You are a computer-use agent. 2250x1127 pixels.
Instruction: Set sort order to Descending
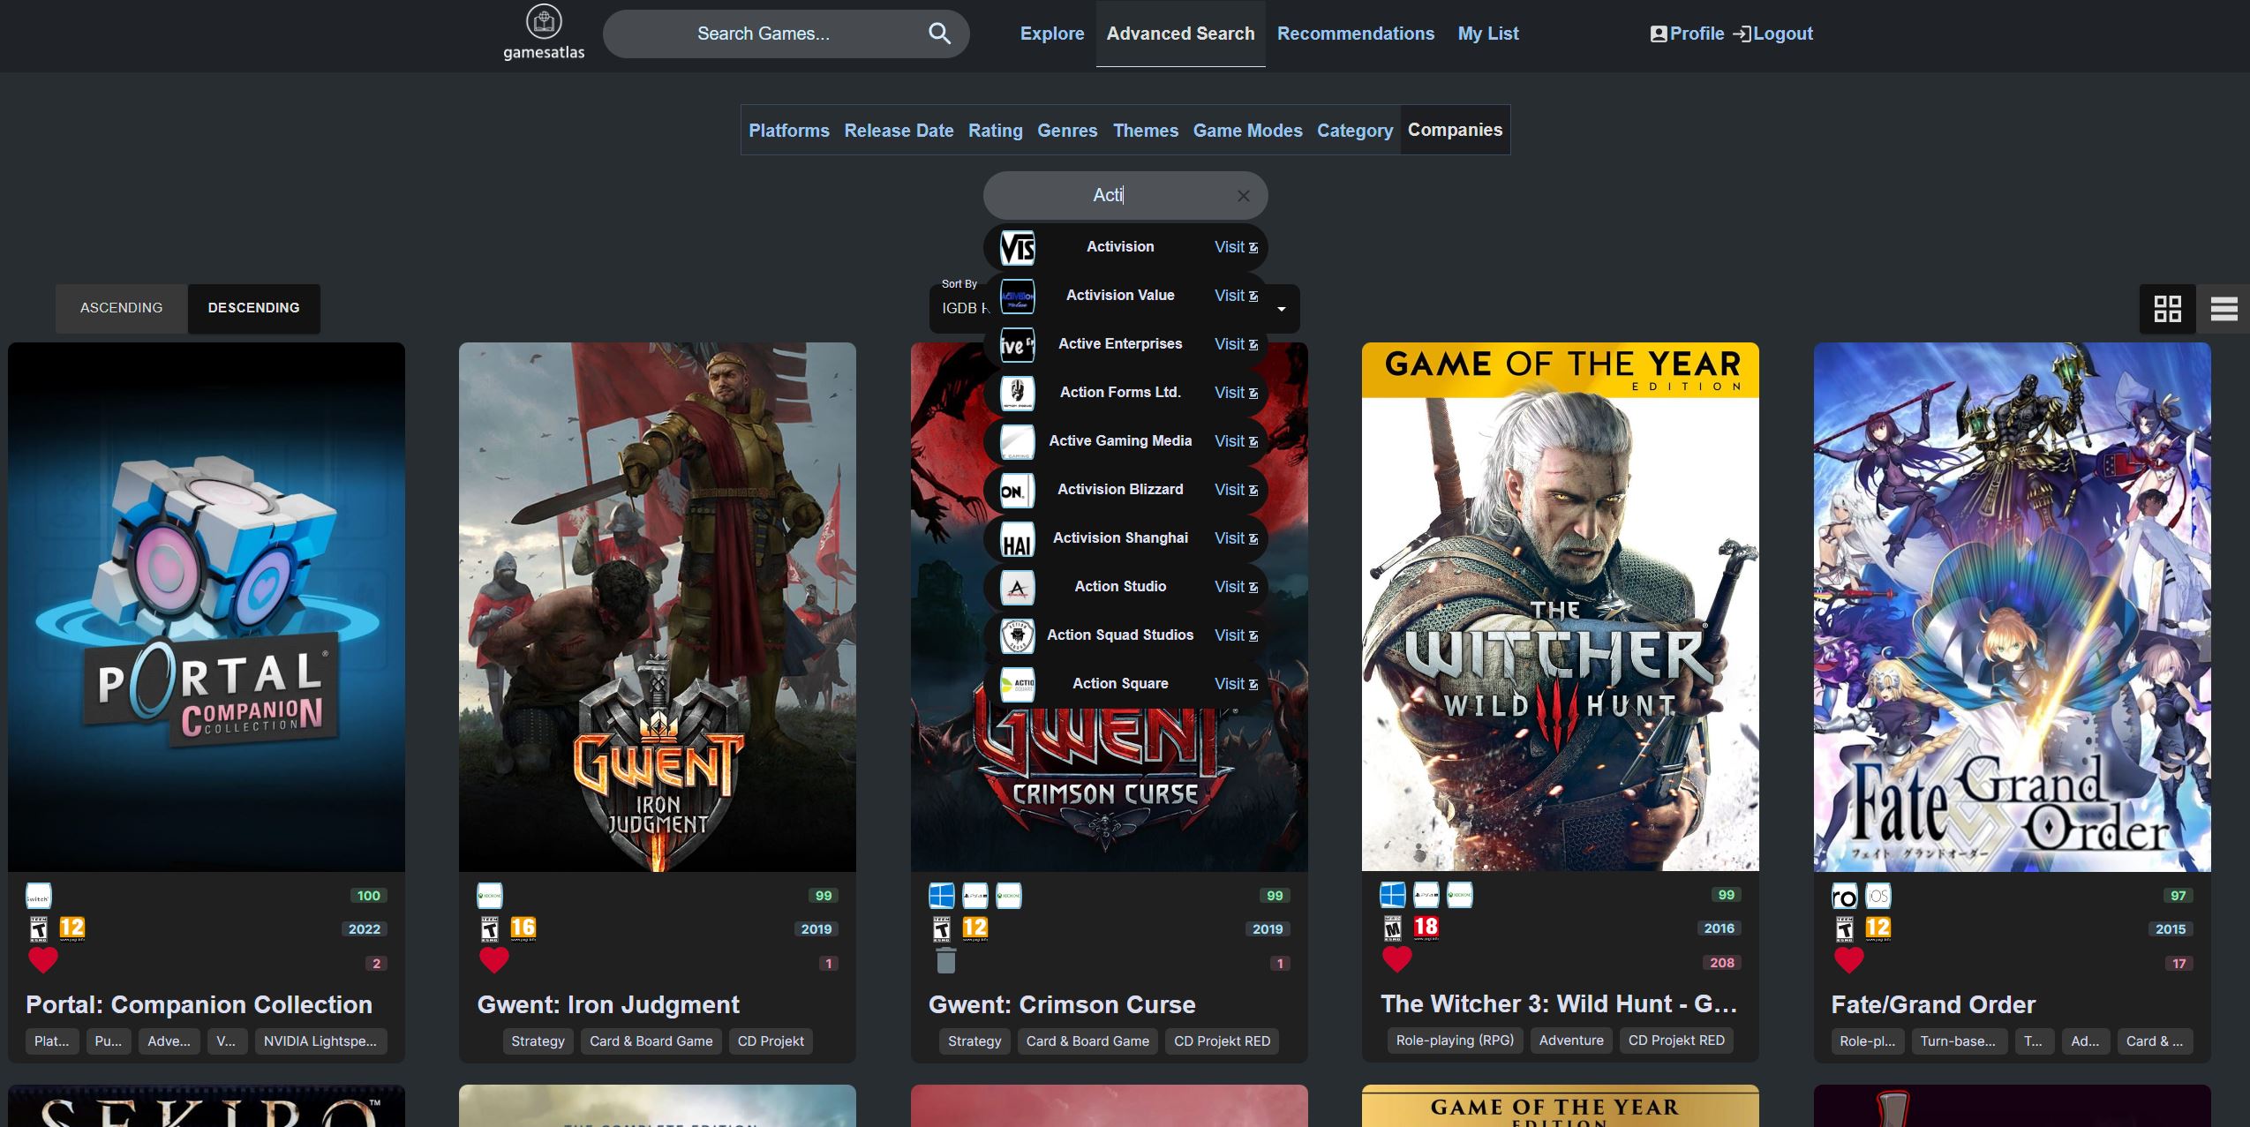(253, 308)
